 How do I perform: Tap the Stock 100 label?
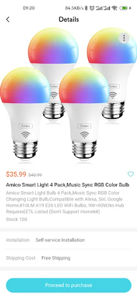coord(17,219)
